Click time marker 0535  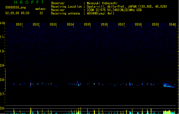click(x=87, y=25)
